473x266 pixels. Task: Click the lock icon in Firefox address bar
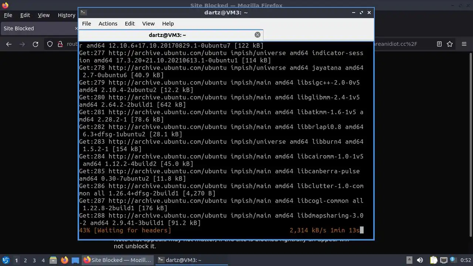(60, 44)
